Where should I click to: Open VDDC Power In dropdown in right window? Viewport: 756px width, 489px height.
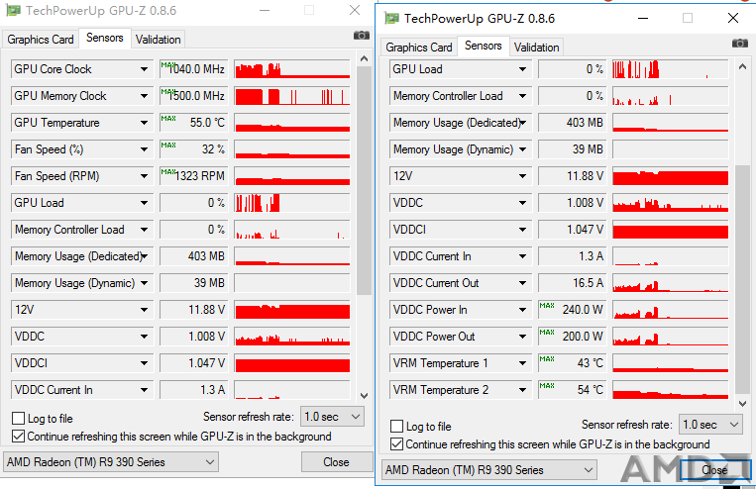pyautogui.click(x=522, y=310)
